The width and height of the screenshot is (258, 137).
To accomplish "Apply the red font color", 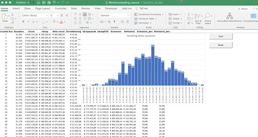I will click(61, 22).
